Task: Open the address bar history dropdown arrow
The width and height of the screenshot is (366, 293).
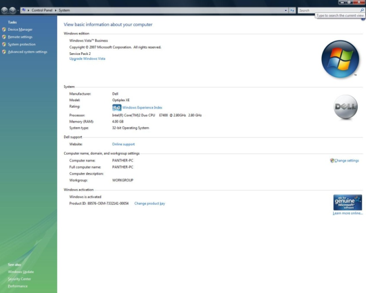Action: coord(286,10)
